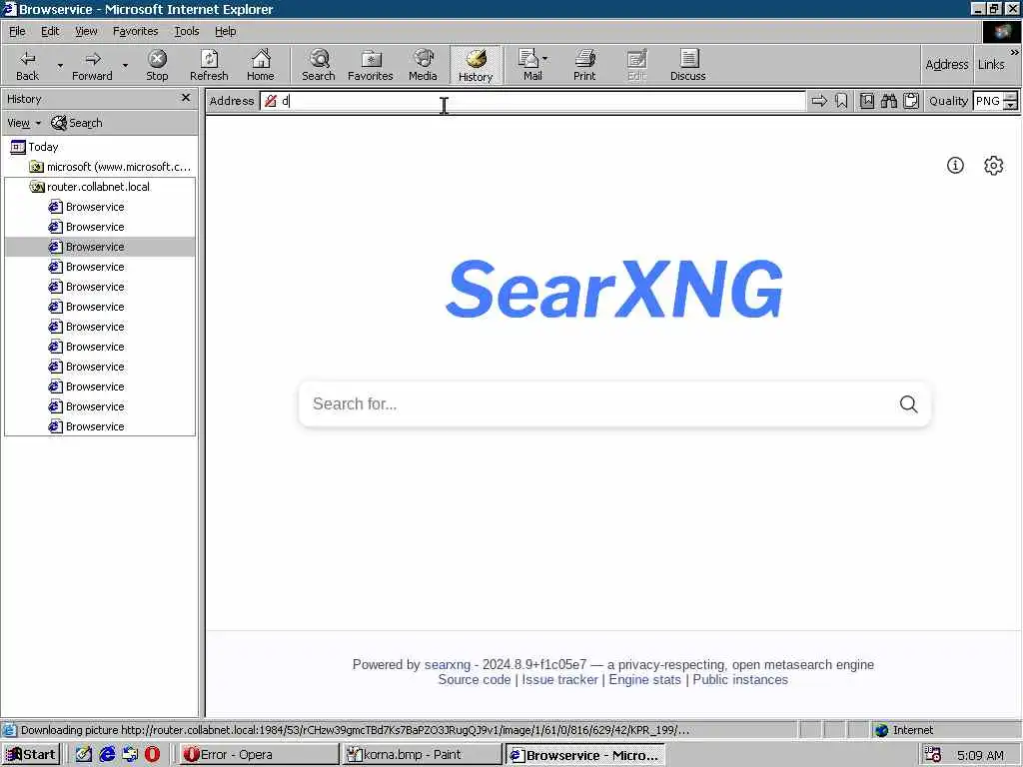Collapse the Today history group

tap(35, 147)
